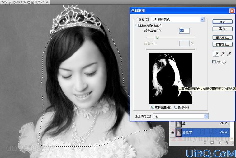Click the 确定 button
Screen dimensions: 236x158
click(x=222, y=22)
